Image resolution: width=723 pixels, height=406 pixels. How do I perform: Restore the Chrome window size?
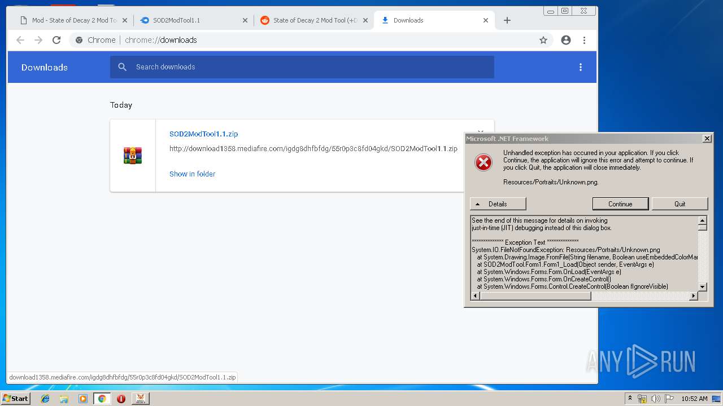(564, 11)
